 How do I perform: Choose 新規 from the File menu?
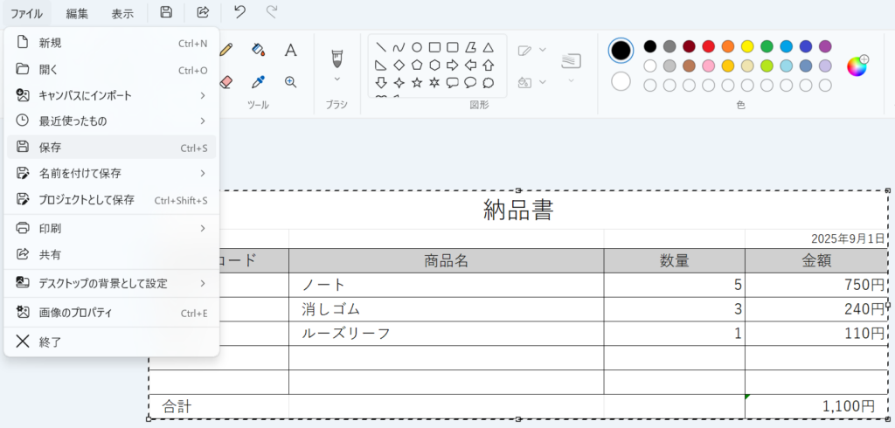111,43
